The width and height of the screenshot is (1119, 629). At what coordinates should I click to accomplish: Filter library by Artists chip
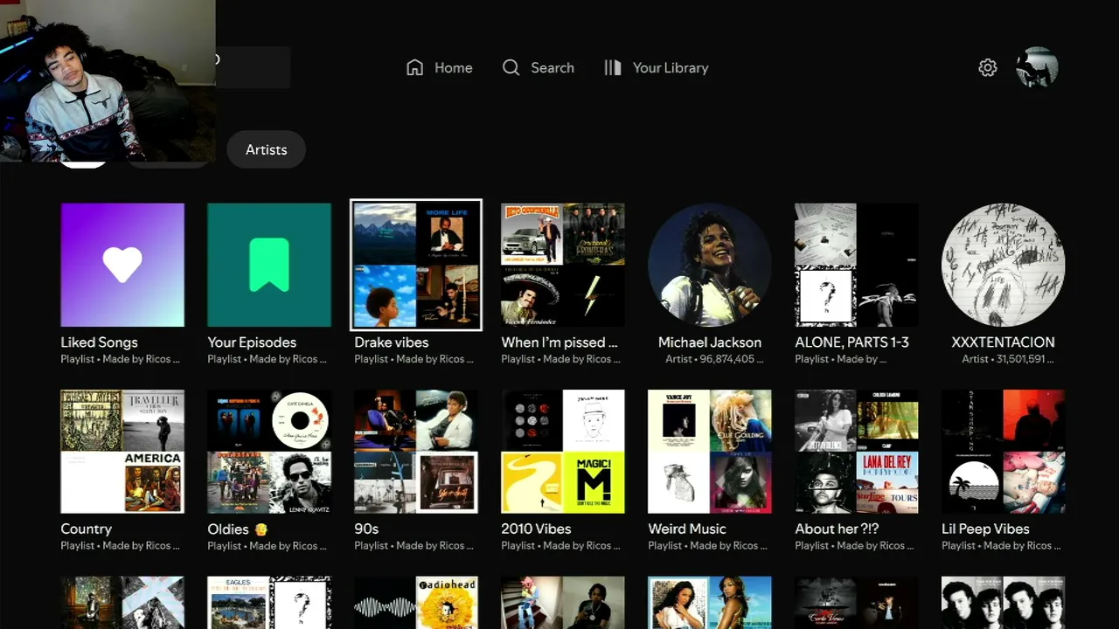click(266, 149)
